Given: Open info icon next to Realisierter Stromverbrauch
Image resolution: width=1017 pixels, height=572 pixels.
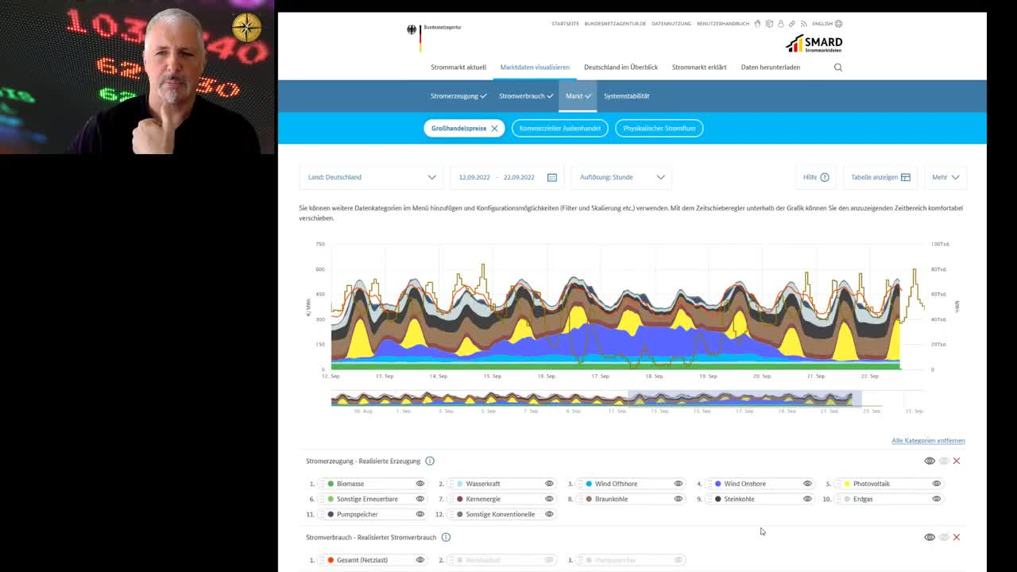Looking at the screenshot, I should pos(446,537).
